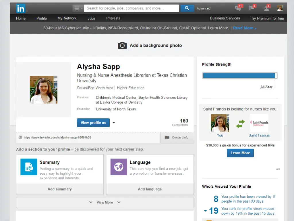Click the Dallas/Fort Worth Area location

pos(95,88)
